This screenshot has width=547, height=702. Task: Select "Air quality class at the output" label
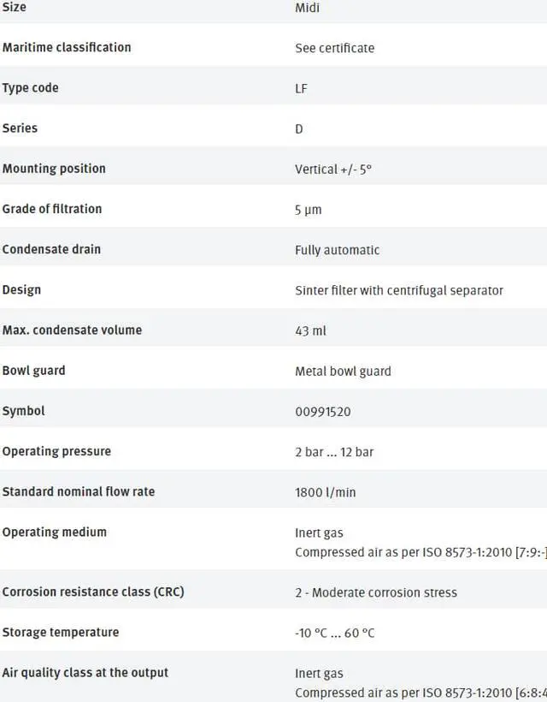click(x=85, y=672)
